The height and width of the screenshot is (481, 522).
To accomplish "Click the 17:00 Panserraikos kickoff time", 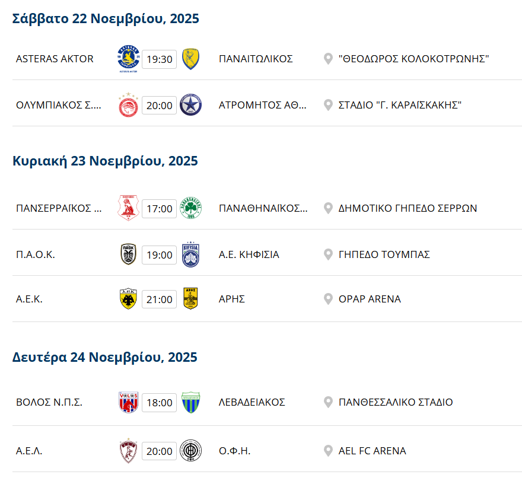I will (x=159, y=209).
